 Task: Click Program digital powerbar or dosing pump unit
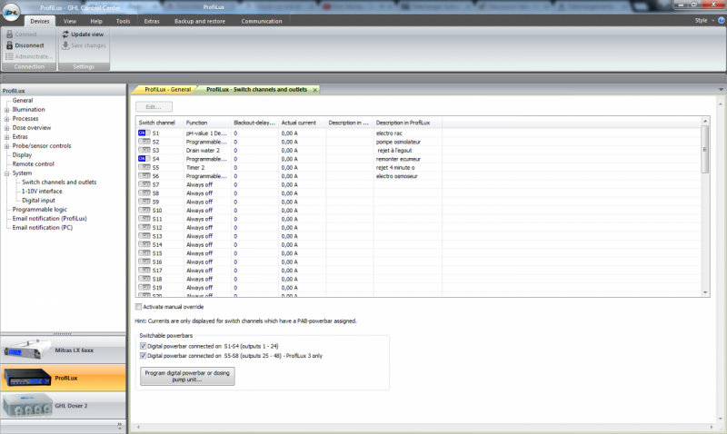(x=186, y=376)
